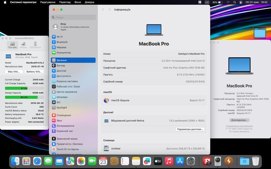The height and width of the screenshot is (169, 271).
Task: Click the 84.3% design capacity bar
Action: pos(24,97)
